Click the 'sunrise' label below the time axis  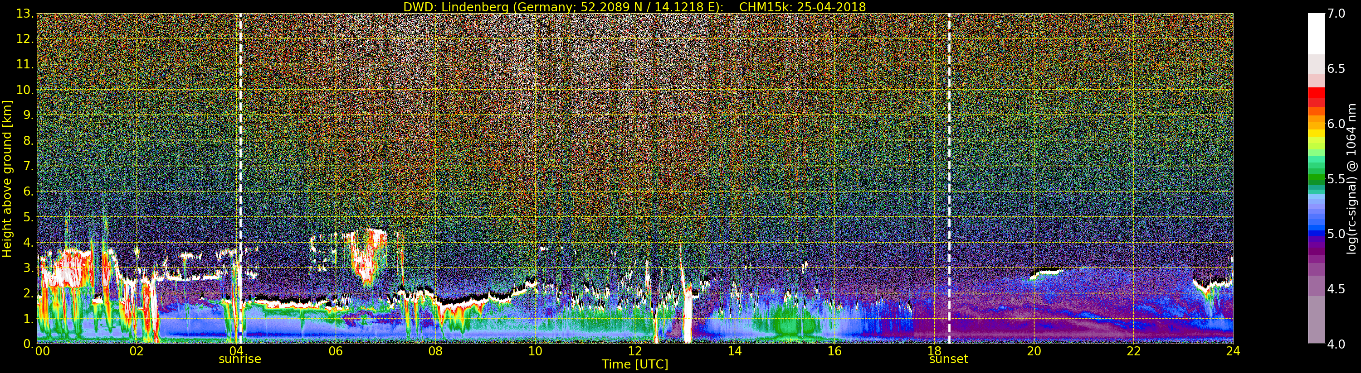240,359
